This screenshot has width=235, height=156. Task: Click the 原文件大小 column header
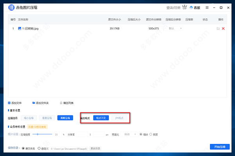pyautogui.click(x=114, y=19)
